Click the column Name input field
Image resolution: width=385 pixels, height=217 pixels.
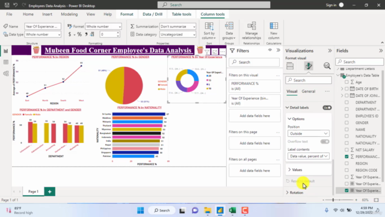43,27
